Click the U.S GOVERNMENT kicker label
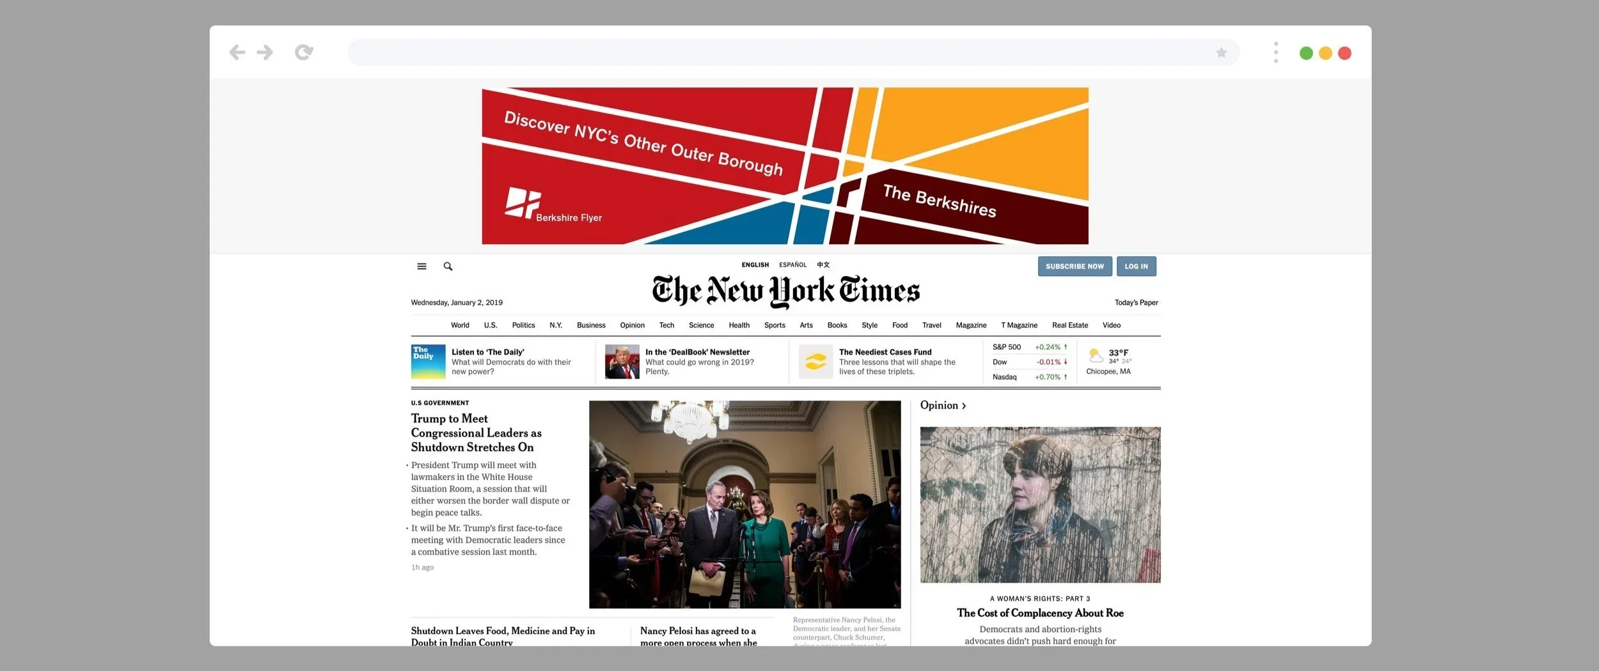Screen dimensions: 1599x671 coord(440,403)
